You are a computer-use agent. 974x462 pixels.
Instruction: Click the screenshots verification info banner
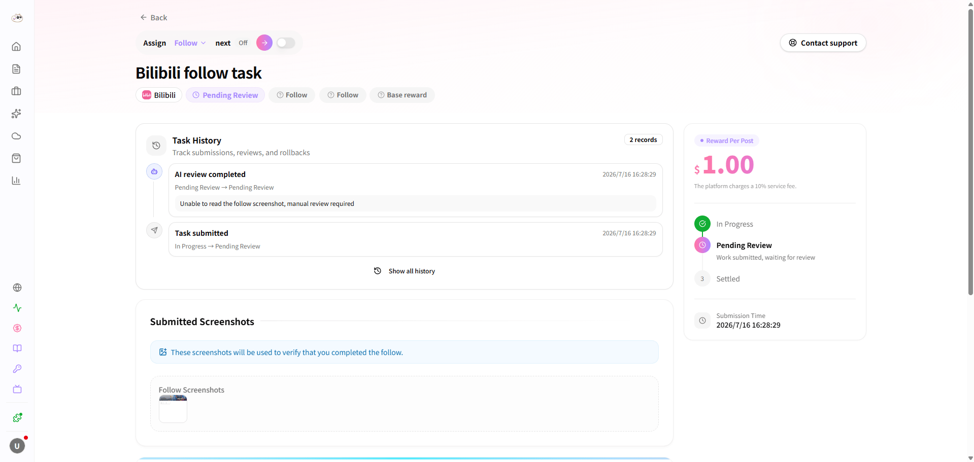click(405, 352)
